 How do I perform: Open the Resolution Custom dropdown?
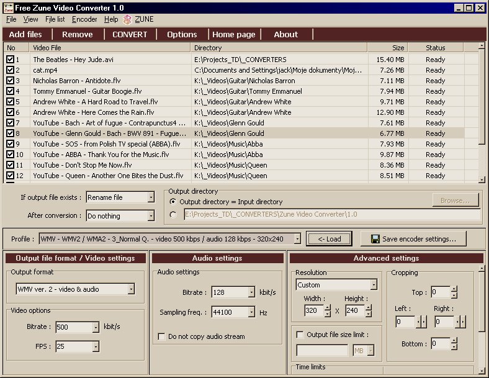374,284
